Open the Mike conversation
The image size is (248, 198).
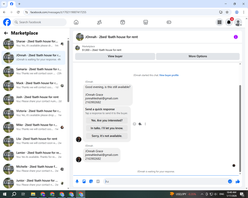(x=33, y=127)
